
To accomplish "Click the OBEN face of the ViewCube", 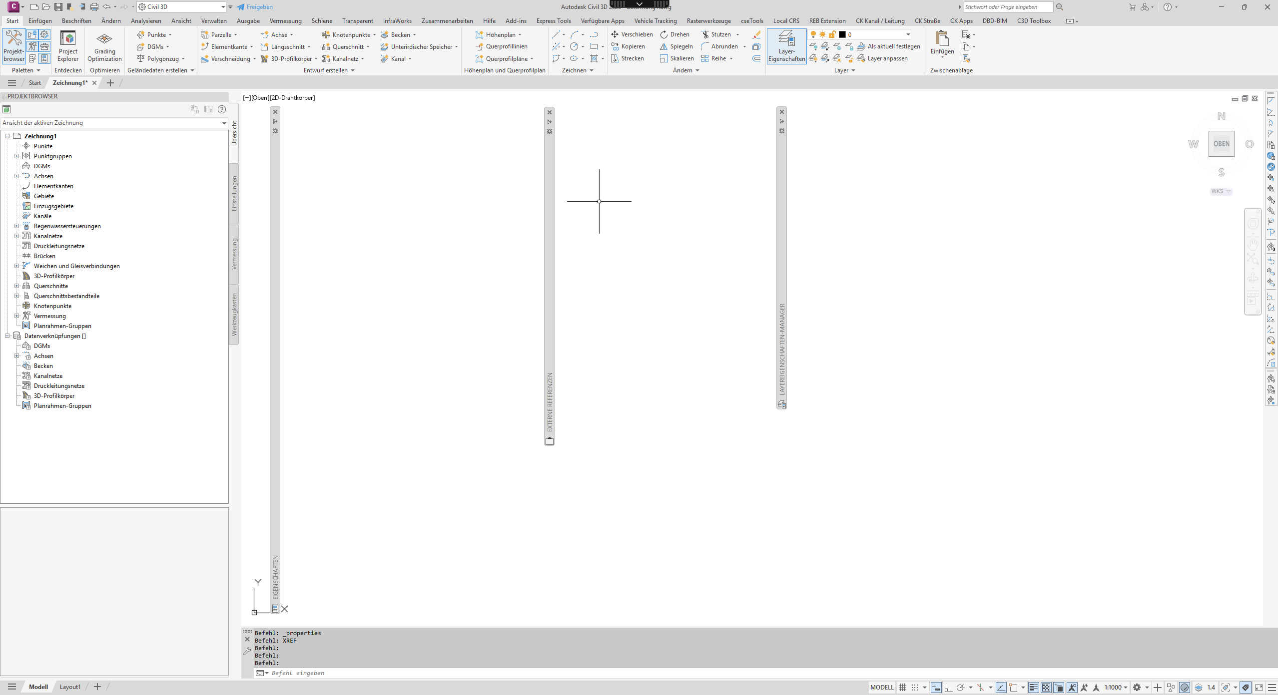I will 1221,144.
